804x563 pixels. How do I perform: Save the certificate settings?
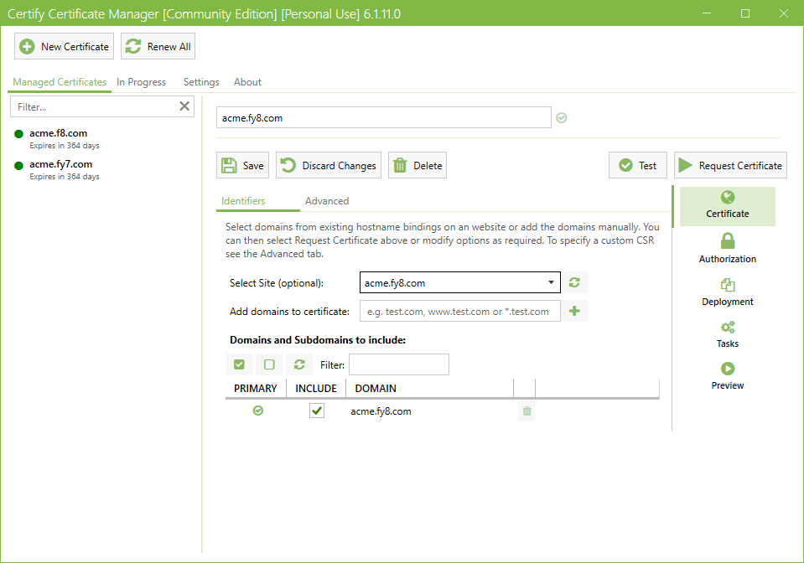242,166
